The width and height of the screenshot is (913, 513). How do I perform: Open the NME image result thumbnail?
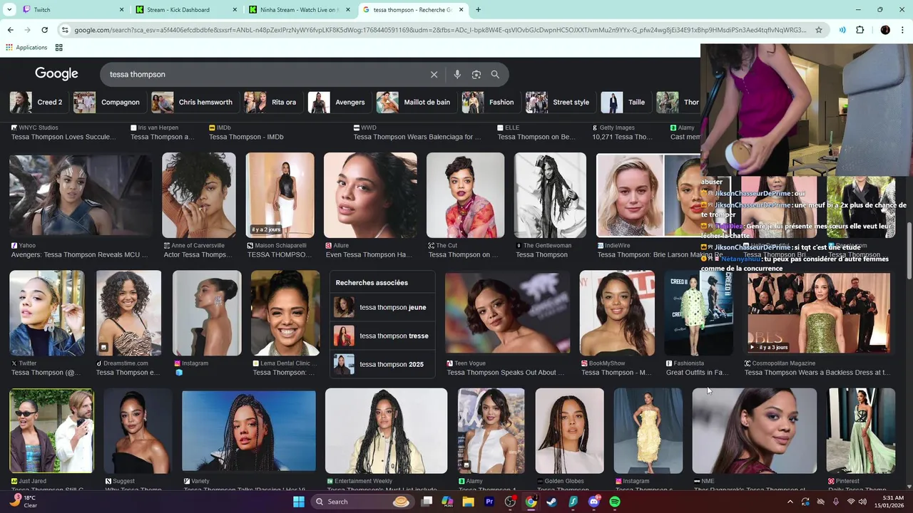coord(755,430)
